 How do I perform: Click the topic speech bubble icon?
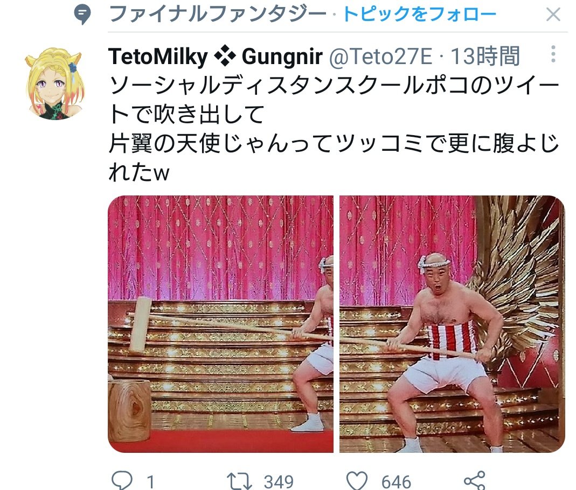point(82,15)
